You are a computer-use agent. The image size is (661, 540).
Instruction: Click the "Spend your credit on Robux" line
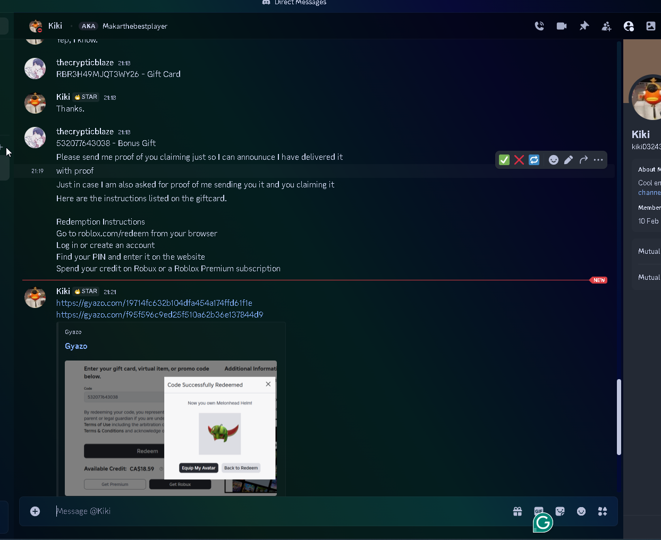(168, 269)
